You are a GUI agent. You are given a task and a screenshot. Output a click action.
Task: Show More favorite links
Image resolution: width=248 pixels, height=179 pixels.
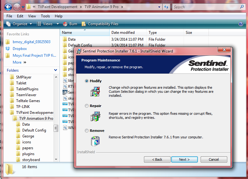(x=20, y=62)
